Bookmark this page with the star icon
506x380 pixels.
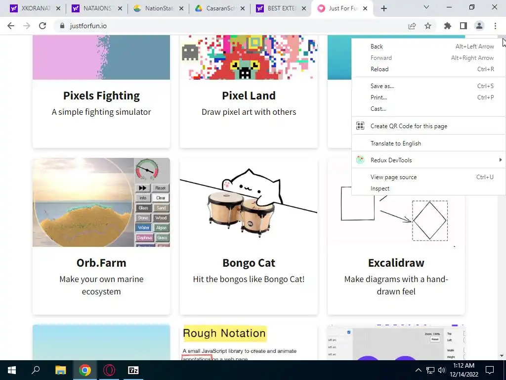[428, 26]
